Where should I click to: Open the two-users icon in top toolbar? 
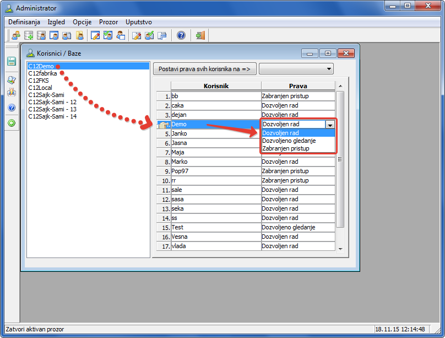click(x=16, y=35)
